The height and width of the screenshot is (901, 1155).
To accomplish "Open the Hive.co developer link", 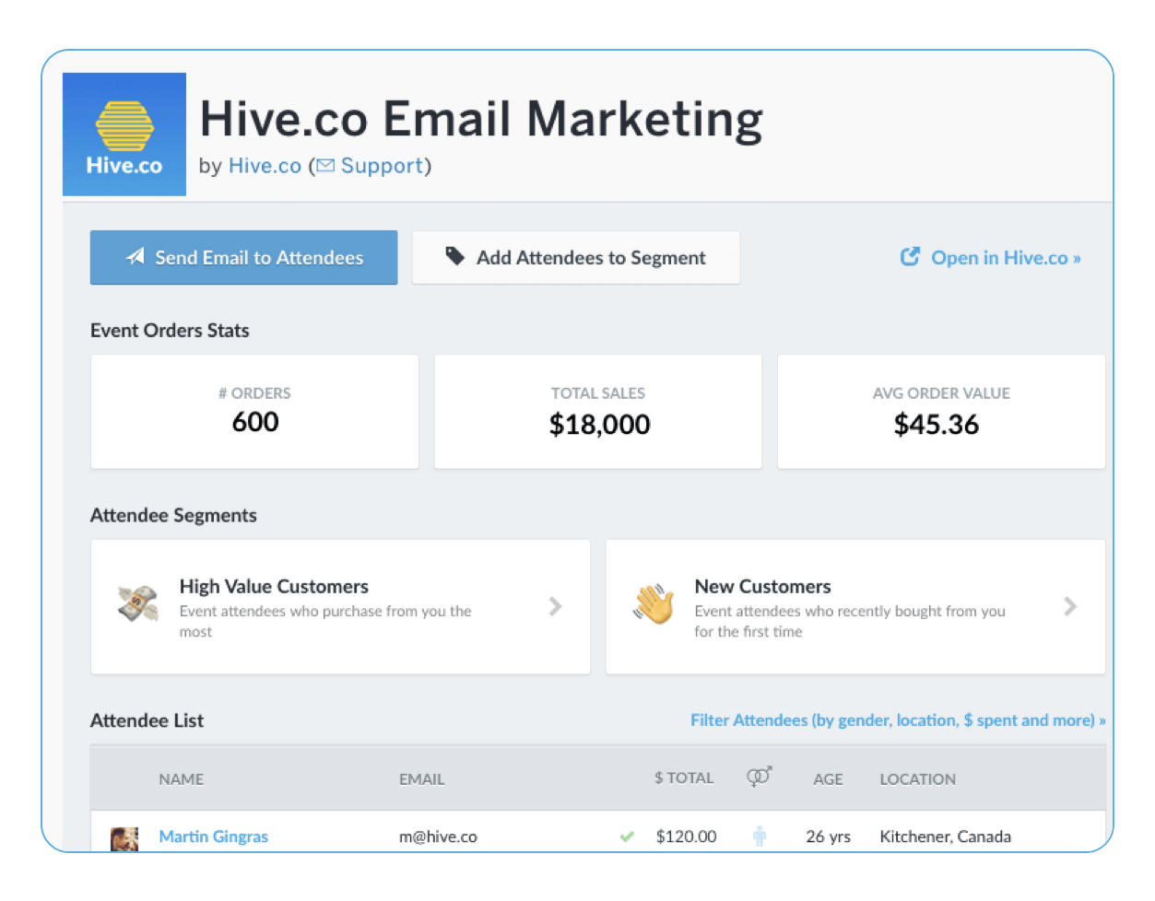I will (x=265, y=166).
